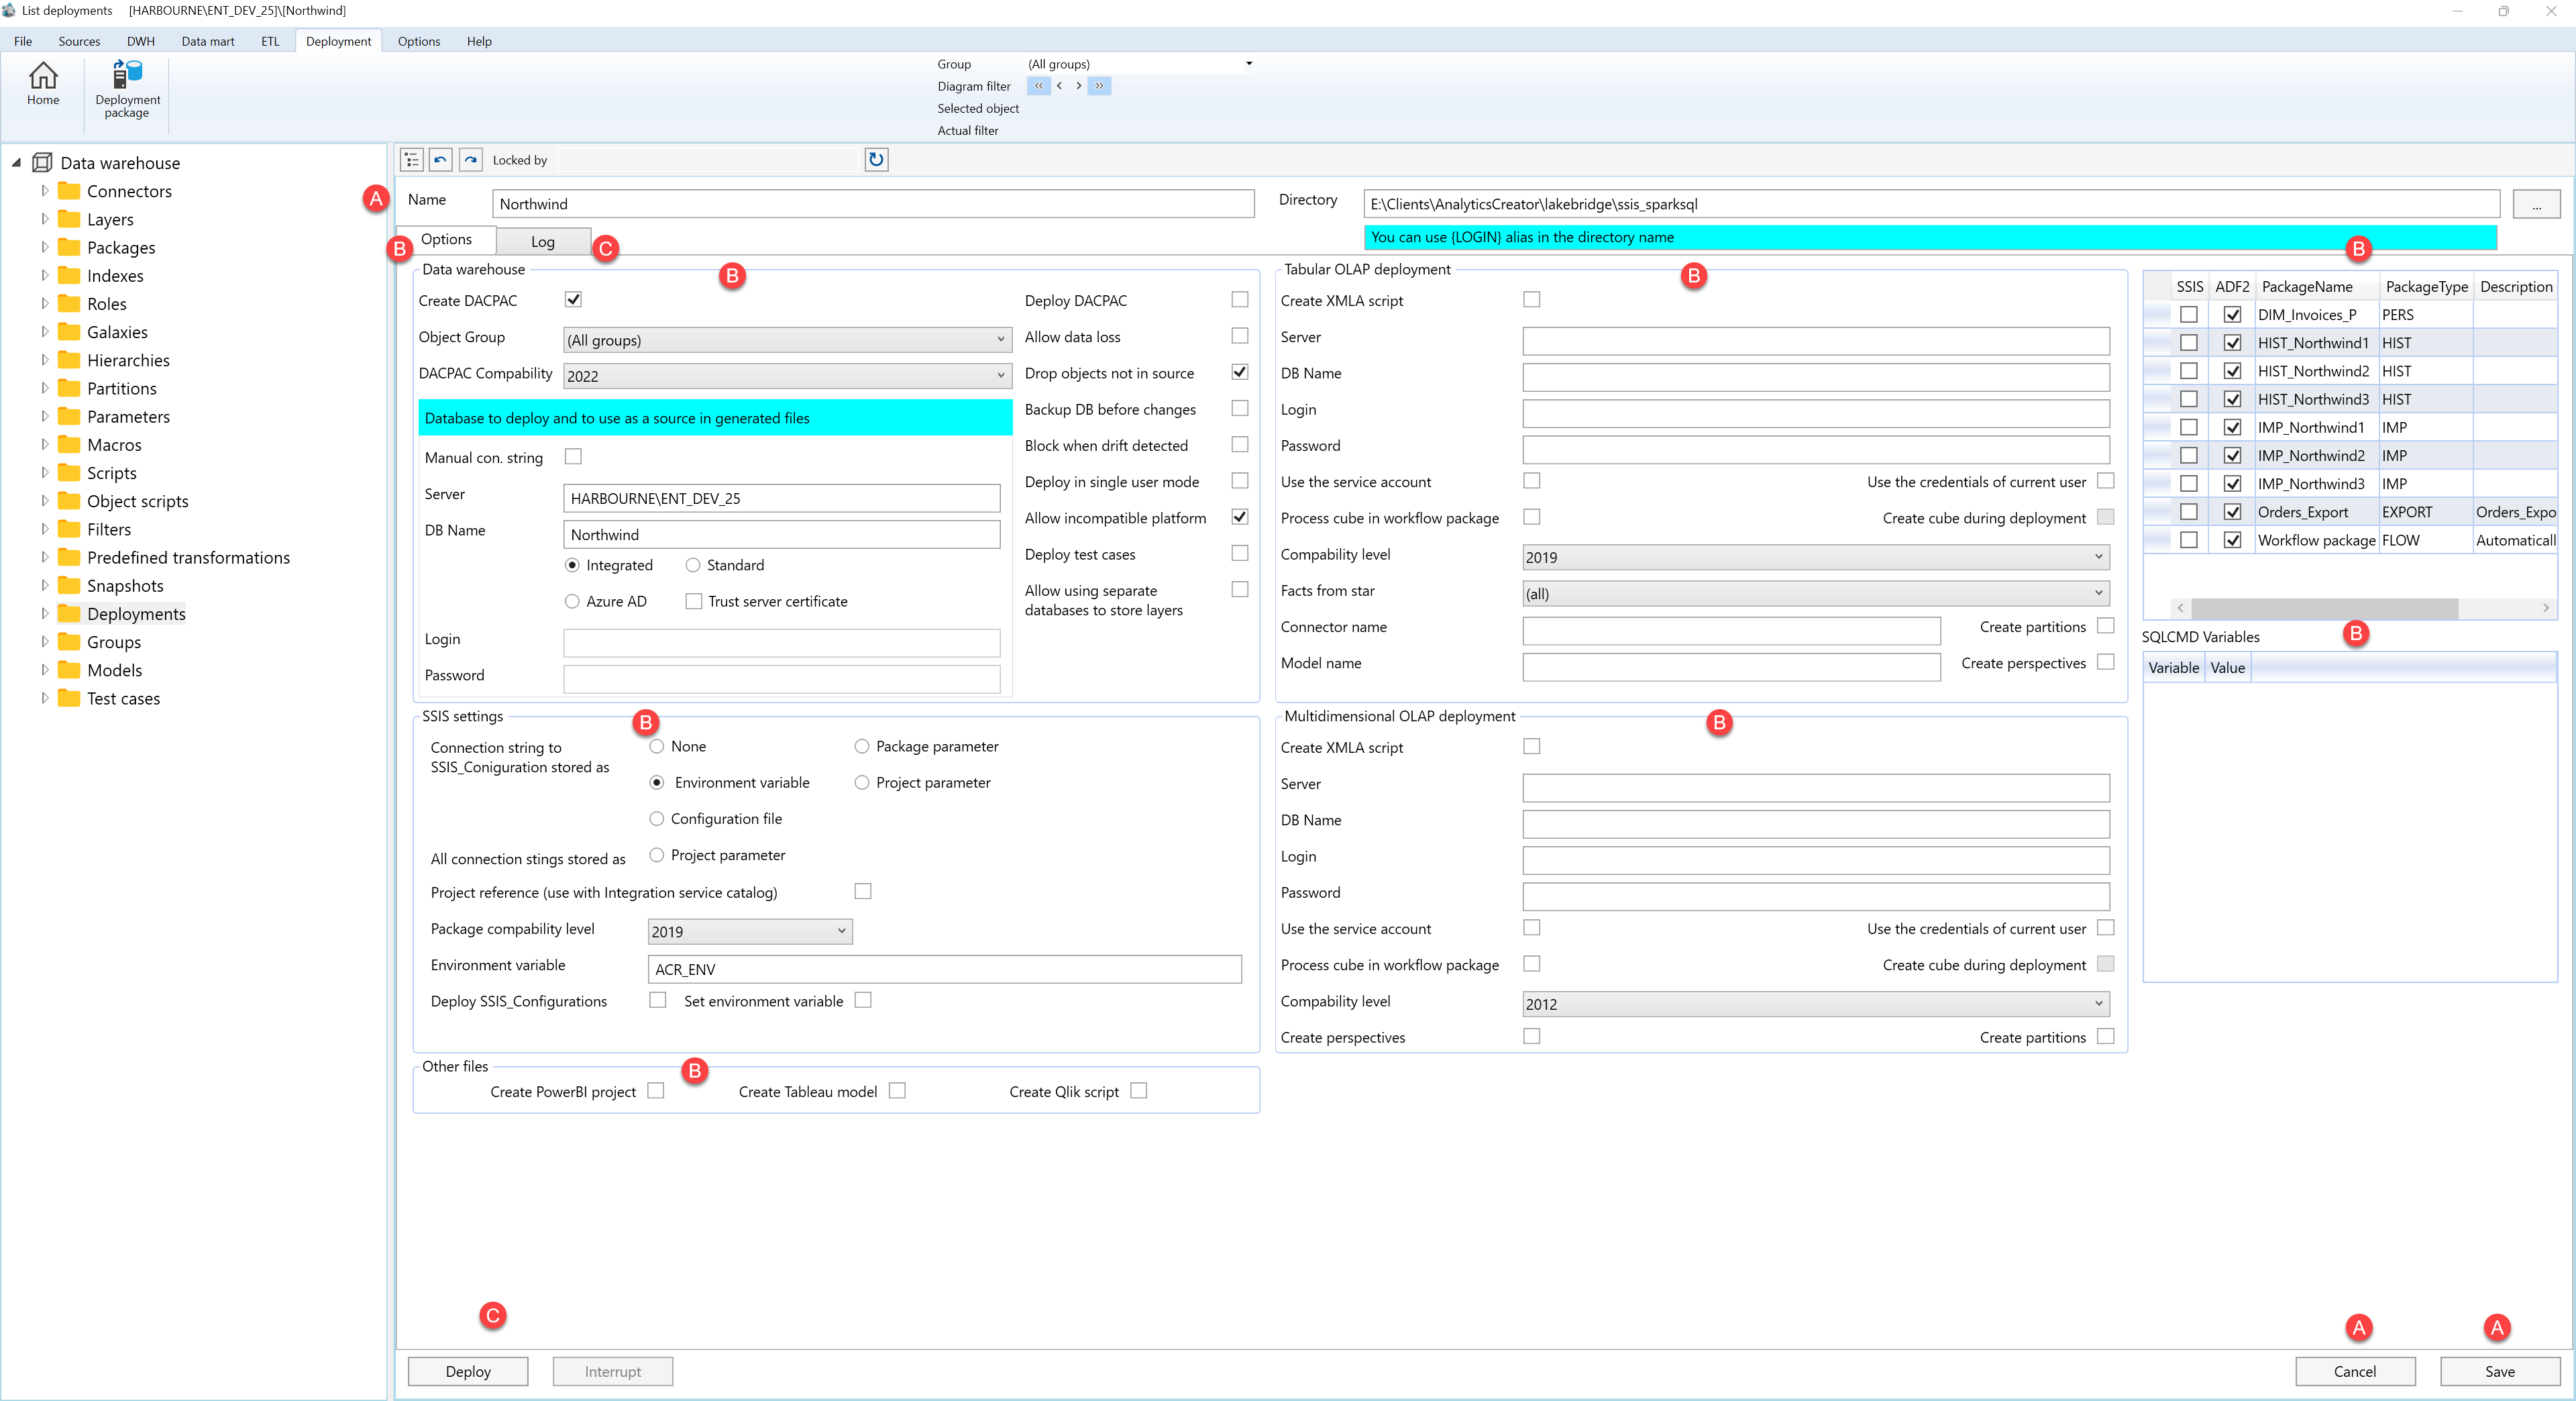Select the Azure AD radio button
This screenshot has width=2576, height=1401.
pos(572,601)
